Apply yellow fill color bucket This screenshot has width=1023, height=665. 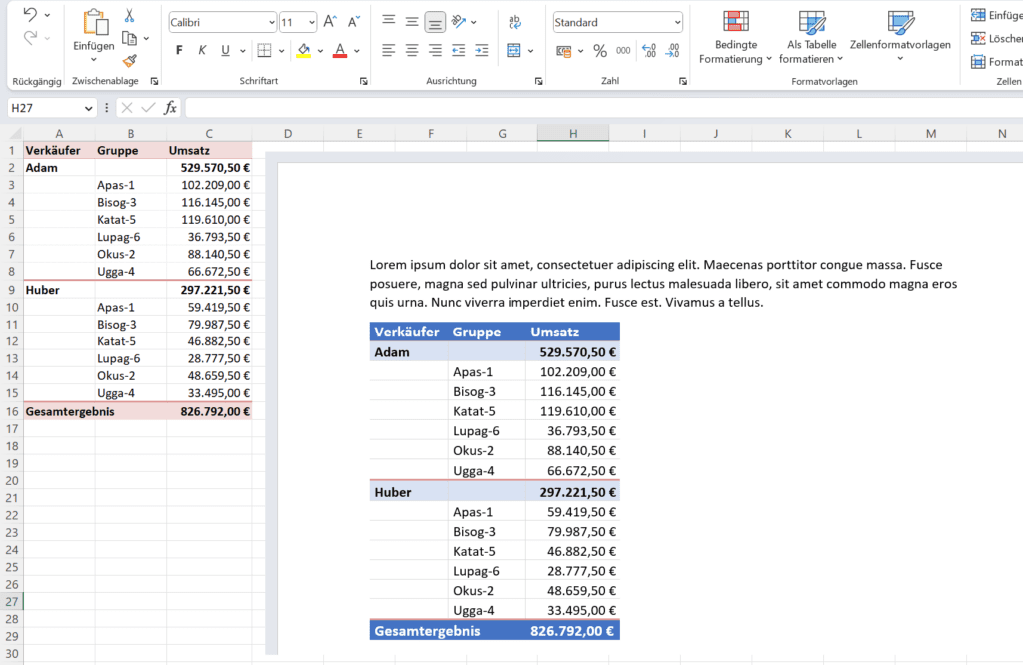coord(304,50)
